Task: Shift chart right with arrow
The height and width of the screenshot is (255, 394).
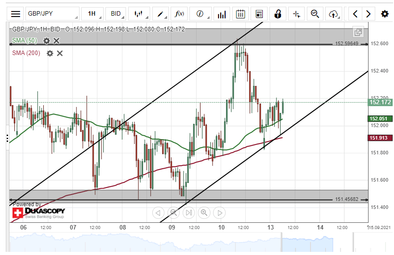Action: click(x=369, y=13)
